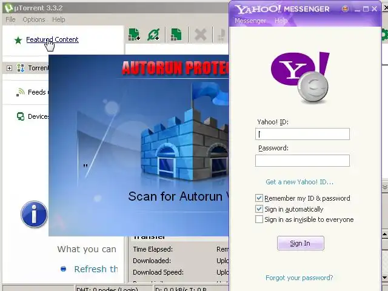This screenshot has width=388, height=291.
Task: Open the Featured Content link
Action: pyautogui.click(x=52, y=39)
